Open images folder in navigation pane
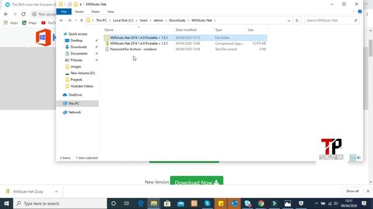 tap(76, 67)
